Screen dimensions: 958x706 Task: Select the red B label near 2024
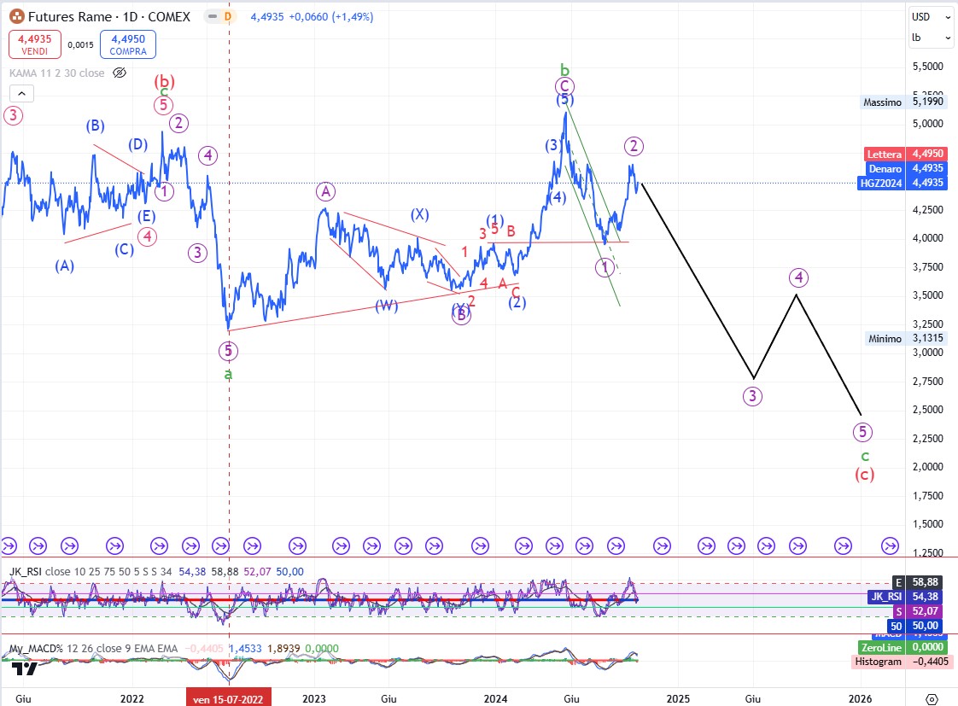pyautogui.click(x=511, y=230)
